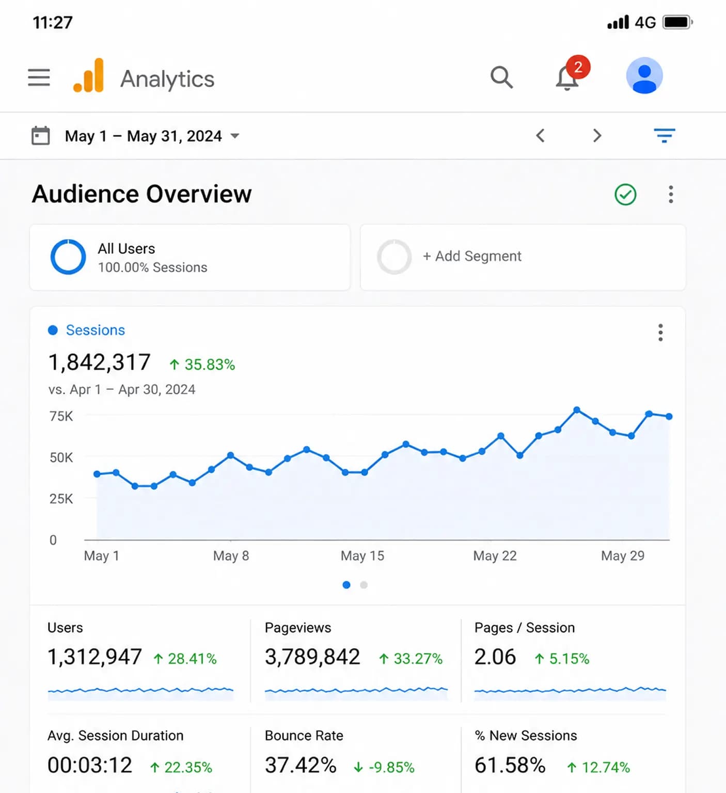This screenshot has width=726, height=793.
Task: Click the Users sparkline chart
Action: [140, 693]
